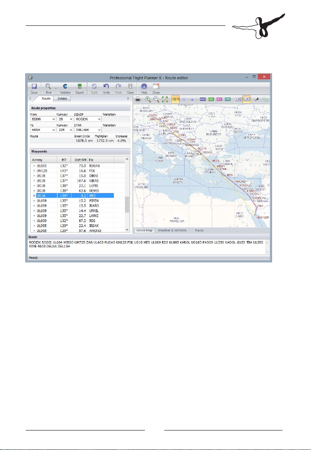
Task: Toggle the FIR boundaries map layer
Action: coord(238,99)
